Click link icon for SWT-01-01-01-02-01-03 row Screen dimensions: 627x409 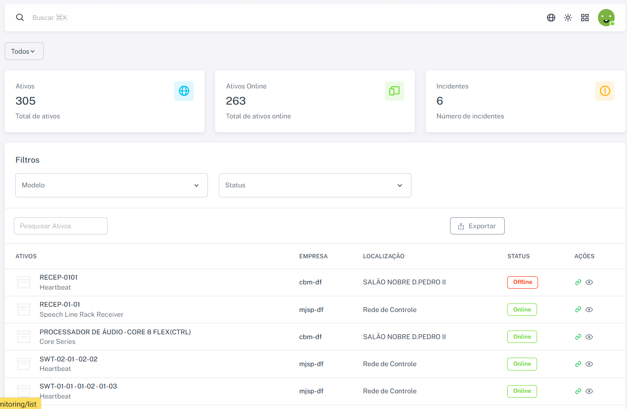coord(578,391)
